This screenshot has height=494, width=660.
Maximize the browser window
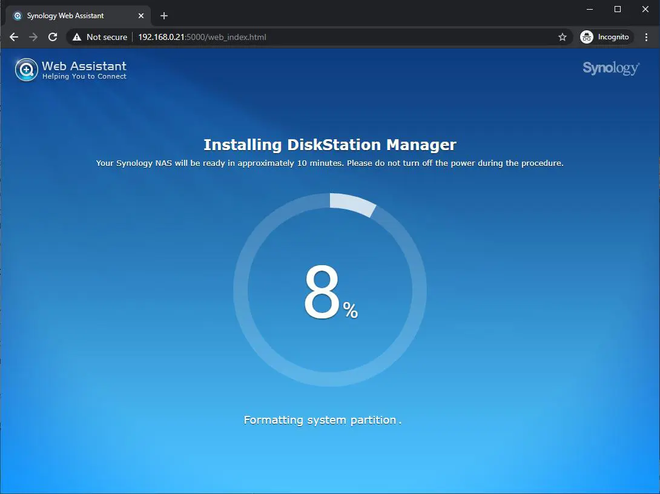[618, 9]
